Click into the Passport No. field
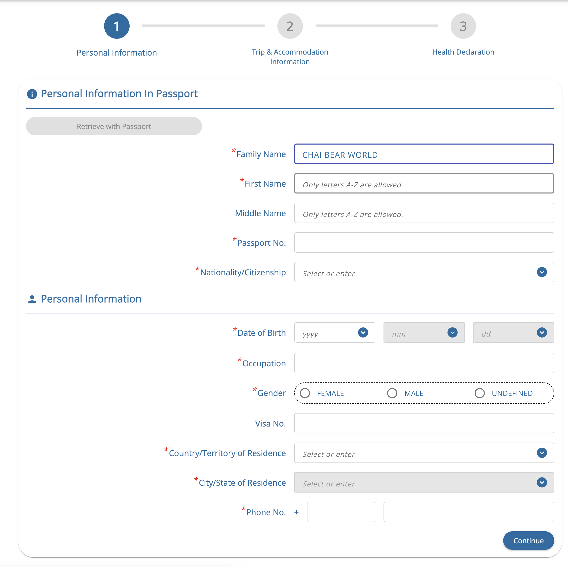This screenshot has width=568, height=567. tap(424, 242)
